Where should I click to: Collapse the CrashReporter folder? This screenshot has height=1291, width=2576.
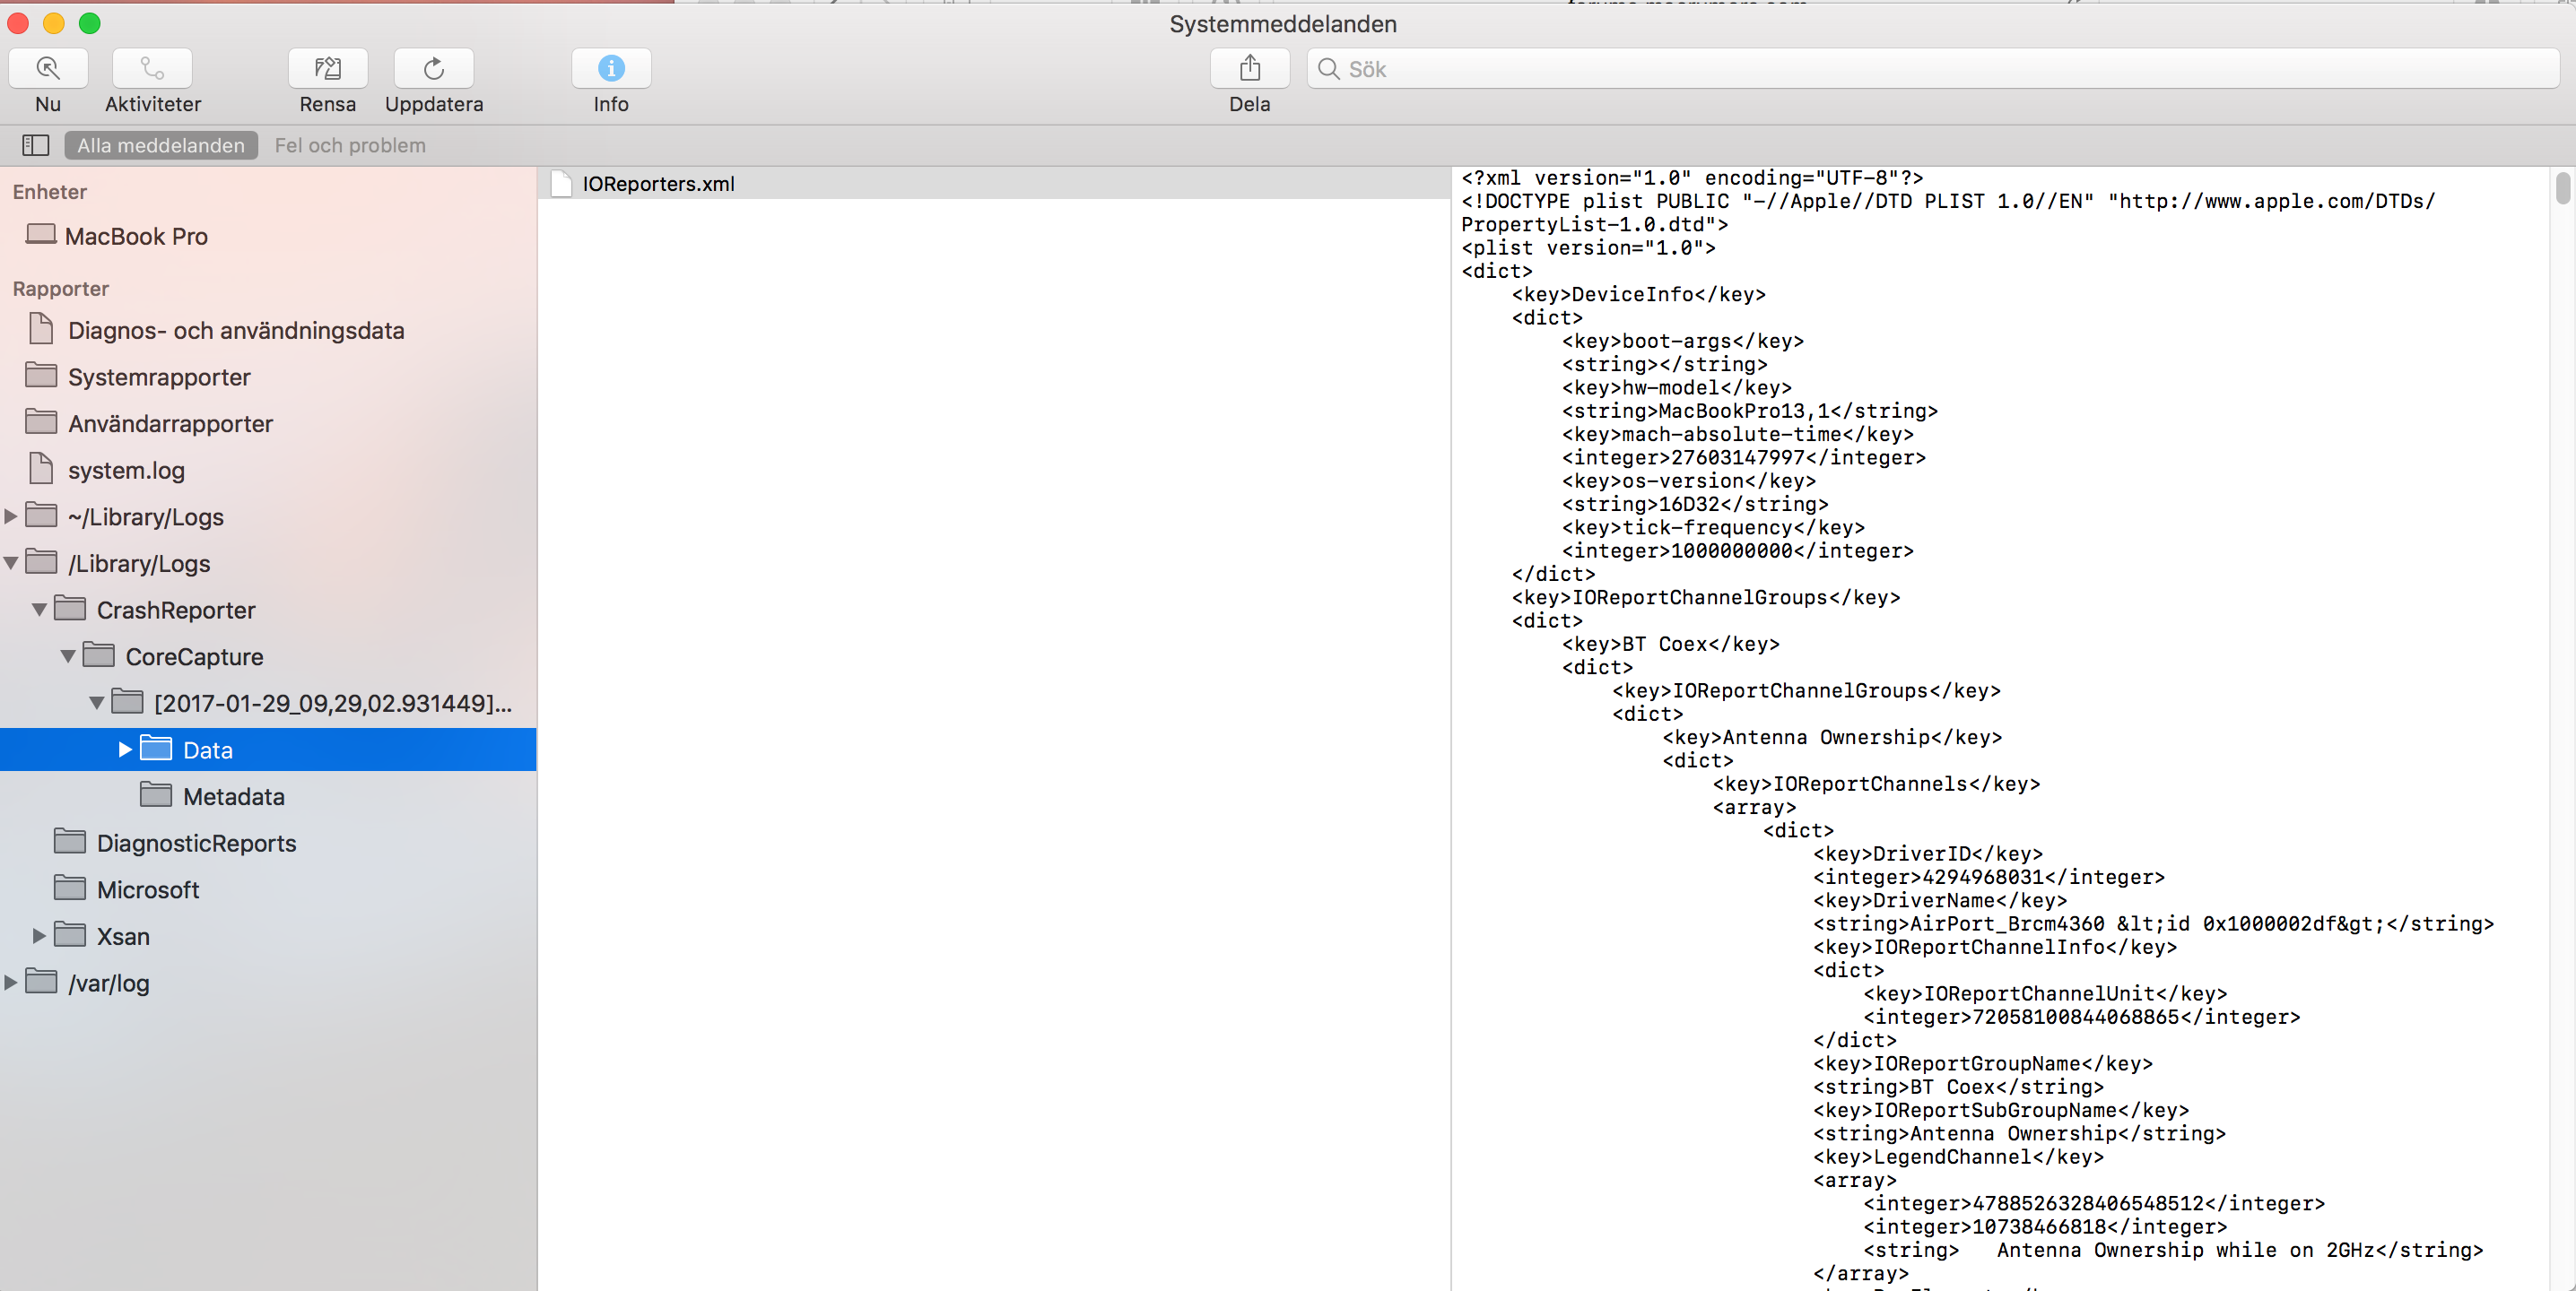[39, 610]
